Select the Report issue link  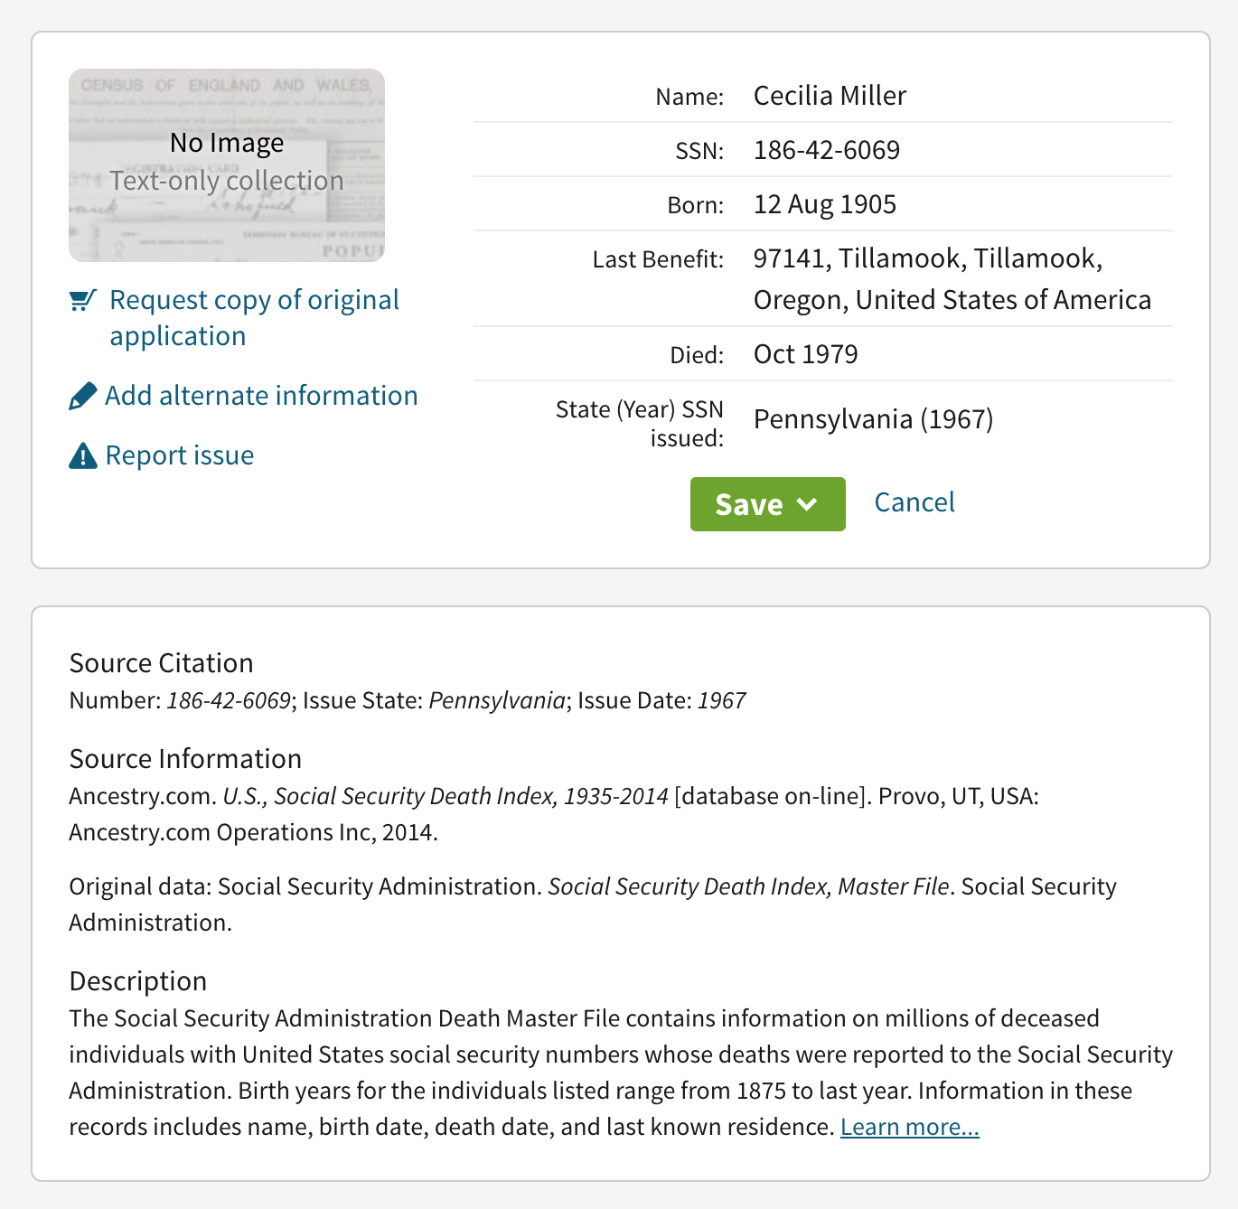point(180,455)
